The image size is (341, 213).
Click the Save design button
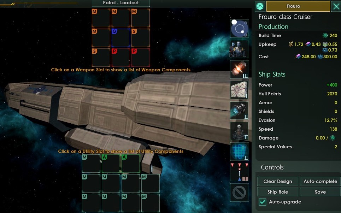pos(321,192)
